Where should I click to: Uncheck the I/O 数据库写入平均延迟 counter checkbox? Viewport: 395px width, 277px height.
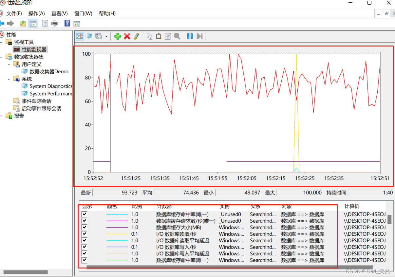point(85,253)
